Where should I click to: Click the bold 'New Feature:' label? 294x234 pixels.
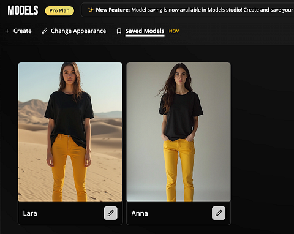pyautogui.click(x=113, y=10)
